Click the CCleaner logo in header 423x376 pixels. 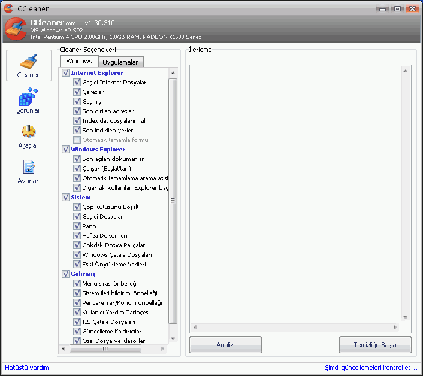[x=16, y=29]
